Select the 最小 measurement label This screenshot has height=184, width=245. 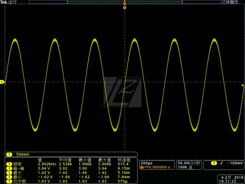[x=17, y=177]
